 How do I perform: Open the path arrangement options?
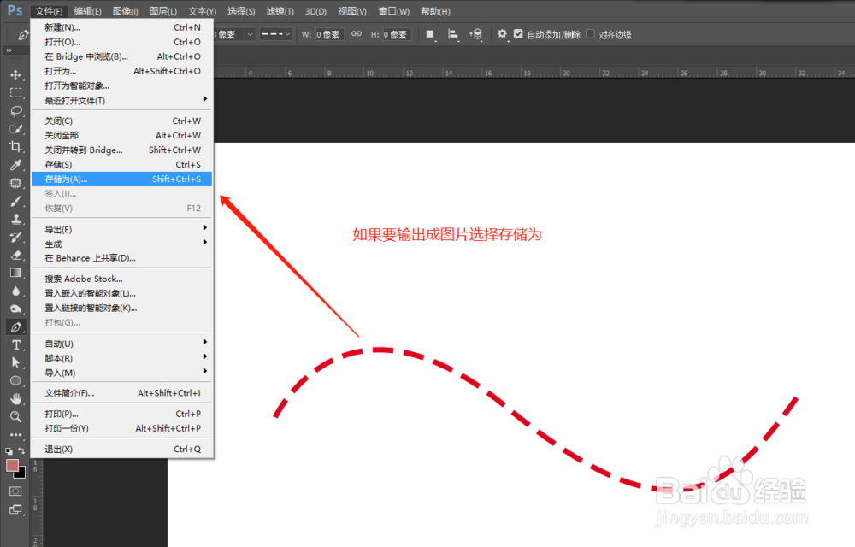pyautogui.click(x=476, y=34)
